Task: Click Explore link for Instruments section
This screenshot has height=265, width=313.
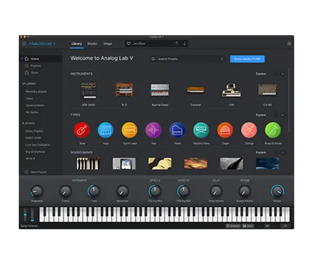Action: tap(261, 74)
